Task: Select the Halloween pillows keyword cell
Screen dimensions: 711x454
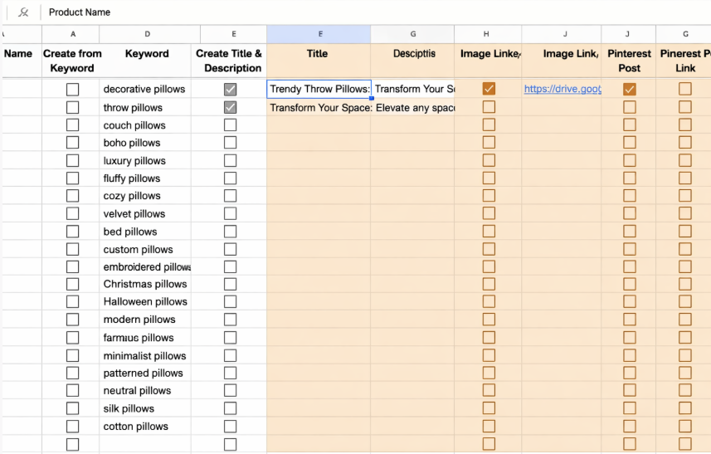Action: tap(145, 302)
